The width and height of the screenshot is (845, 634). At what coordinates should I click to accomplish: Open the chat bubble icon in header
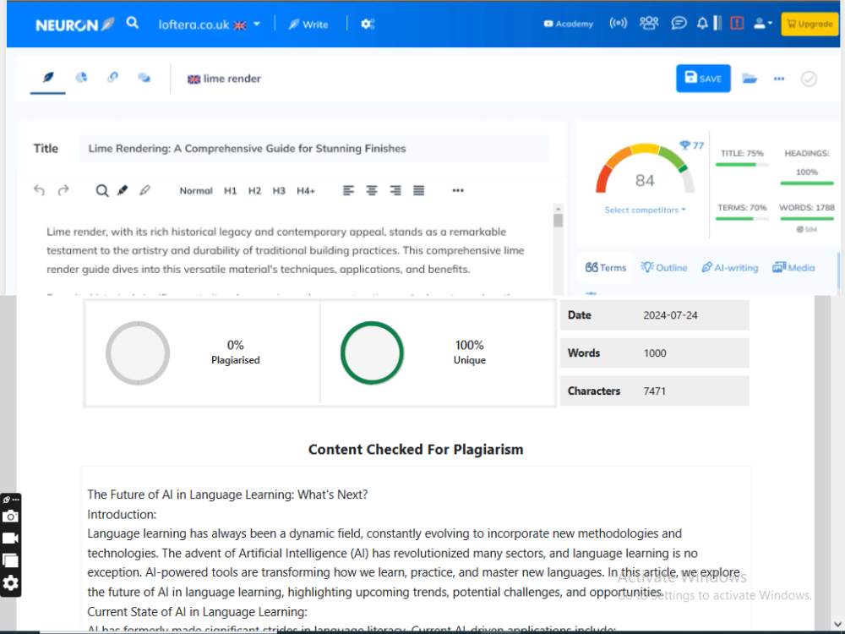coord(679,24)
